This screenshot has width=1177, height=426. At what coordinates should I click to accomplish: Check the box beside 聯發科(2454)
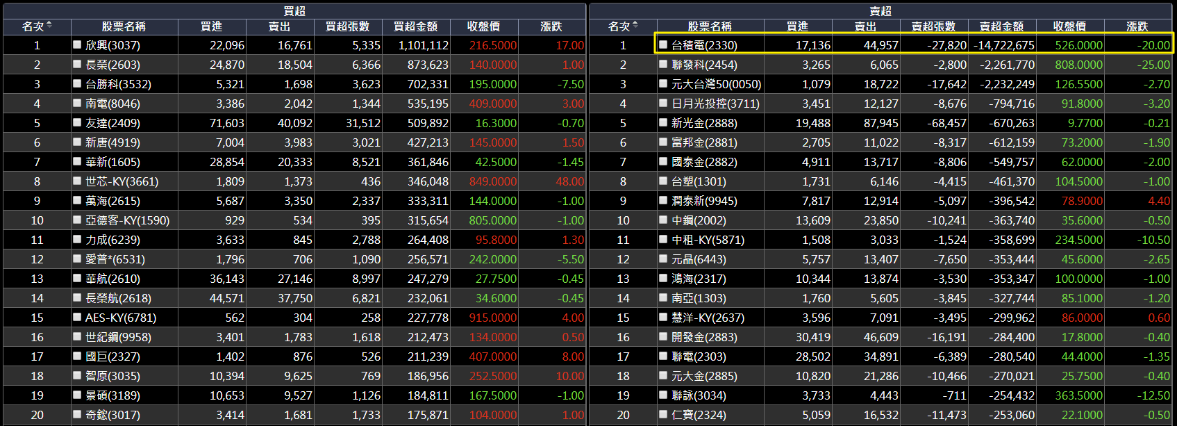click(x=663, y=64)
